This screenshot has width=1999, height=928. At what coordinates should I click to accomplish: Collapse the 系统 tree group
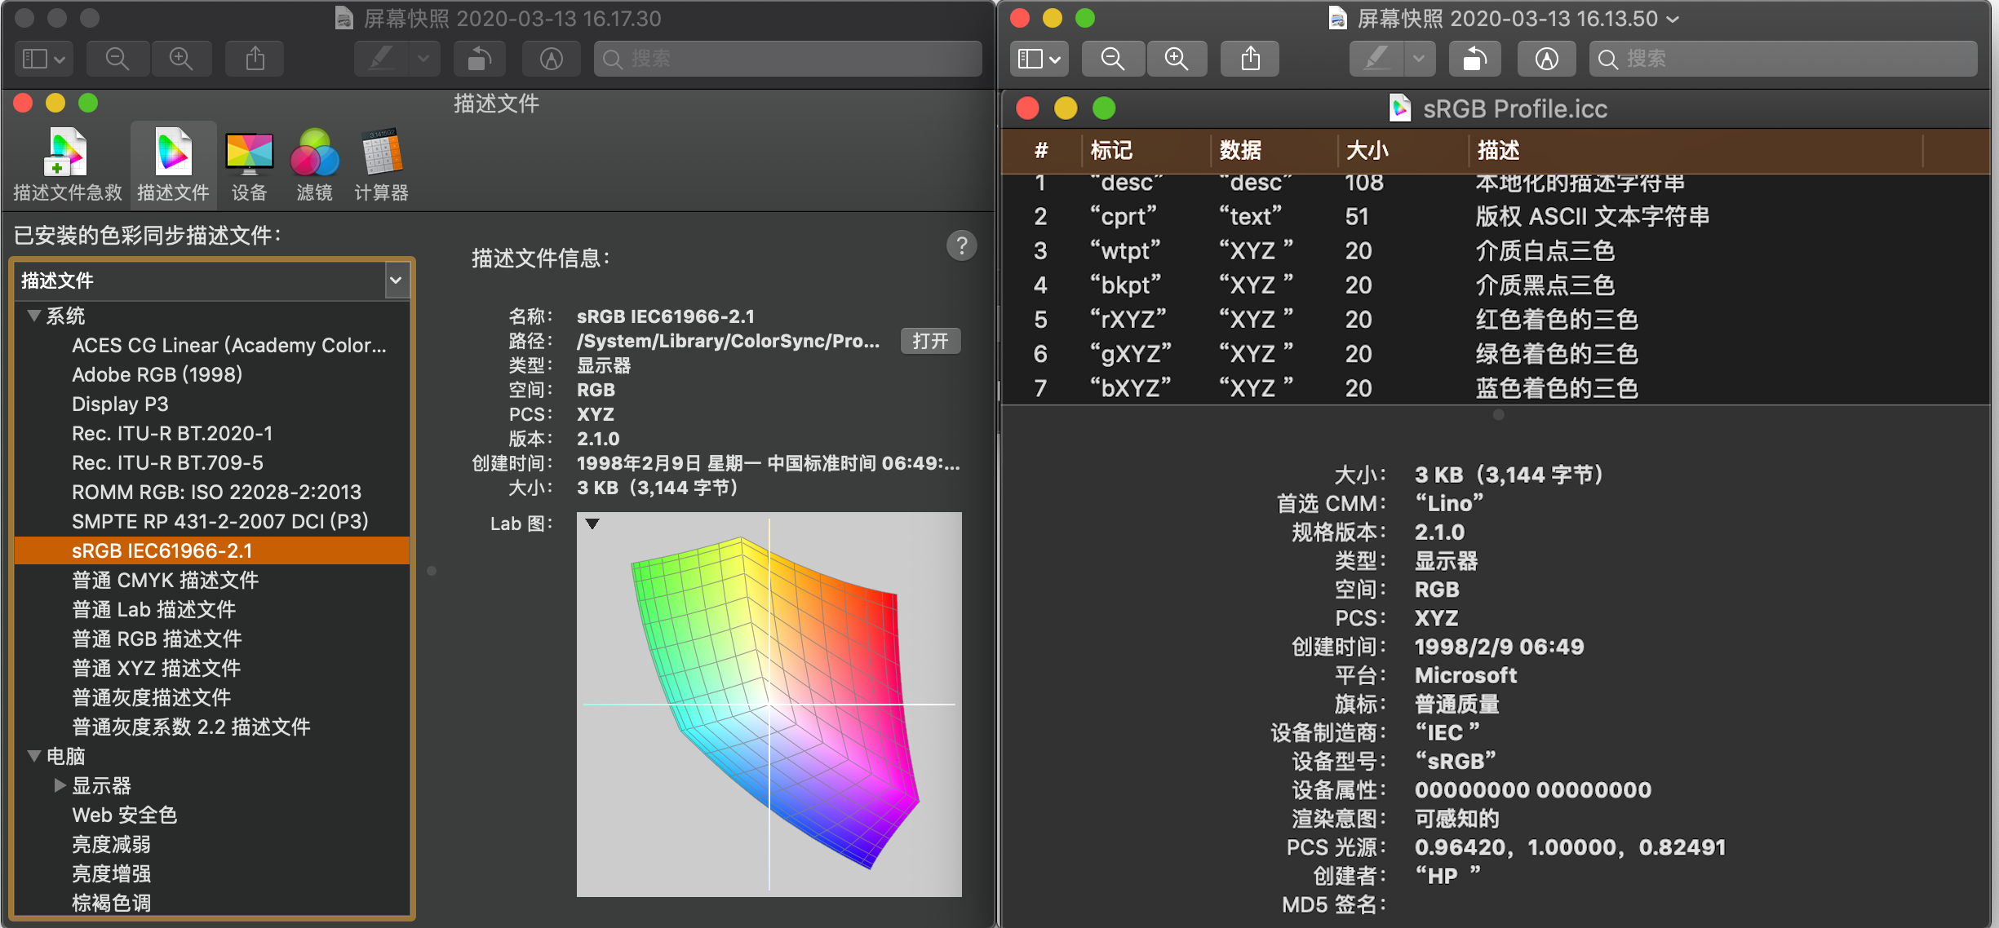pyautogui.click(x=34, y=316)
